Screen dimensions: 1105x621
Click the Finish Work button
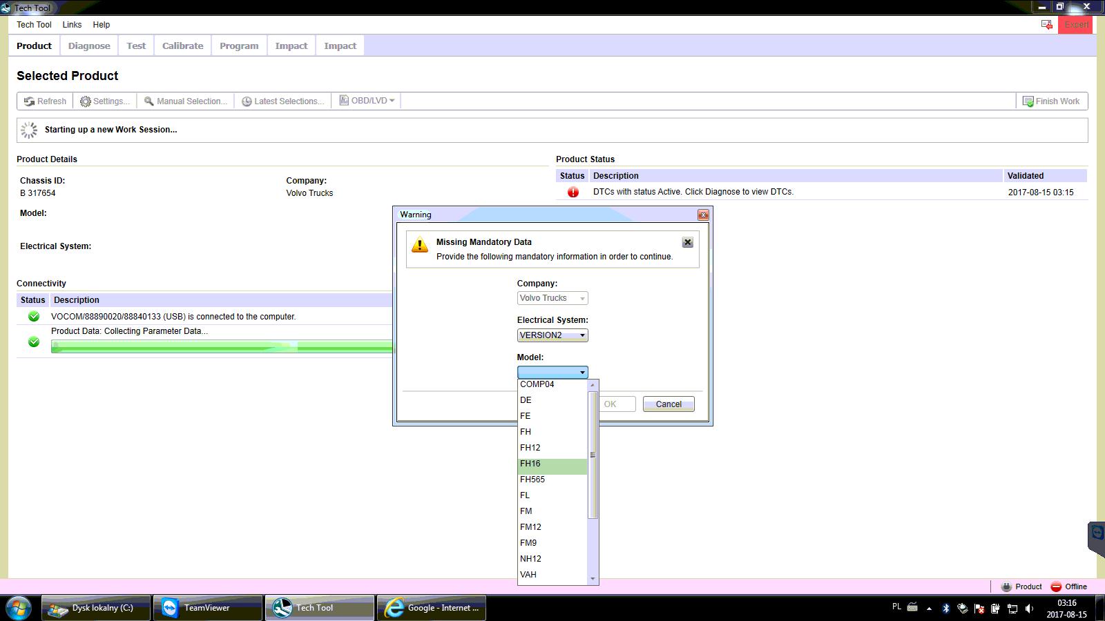(x=1051, y=101)
